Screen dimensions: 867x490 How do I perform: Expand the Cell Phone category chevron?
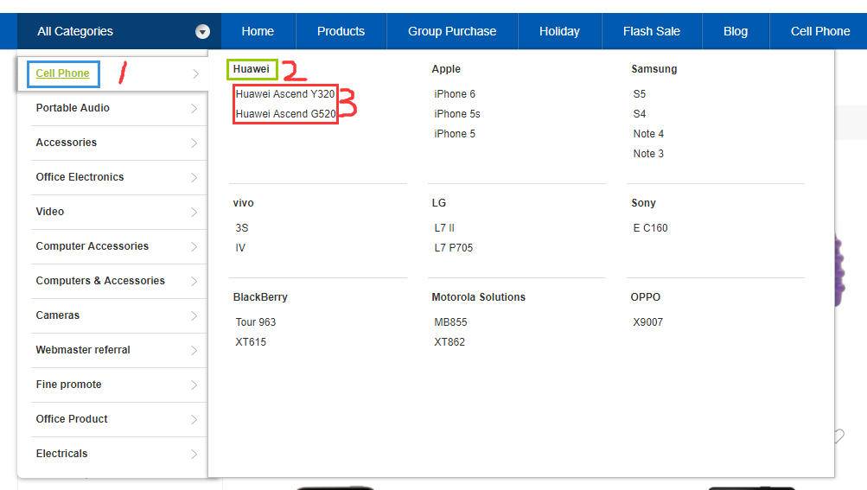click(x=195, y=73)
